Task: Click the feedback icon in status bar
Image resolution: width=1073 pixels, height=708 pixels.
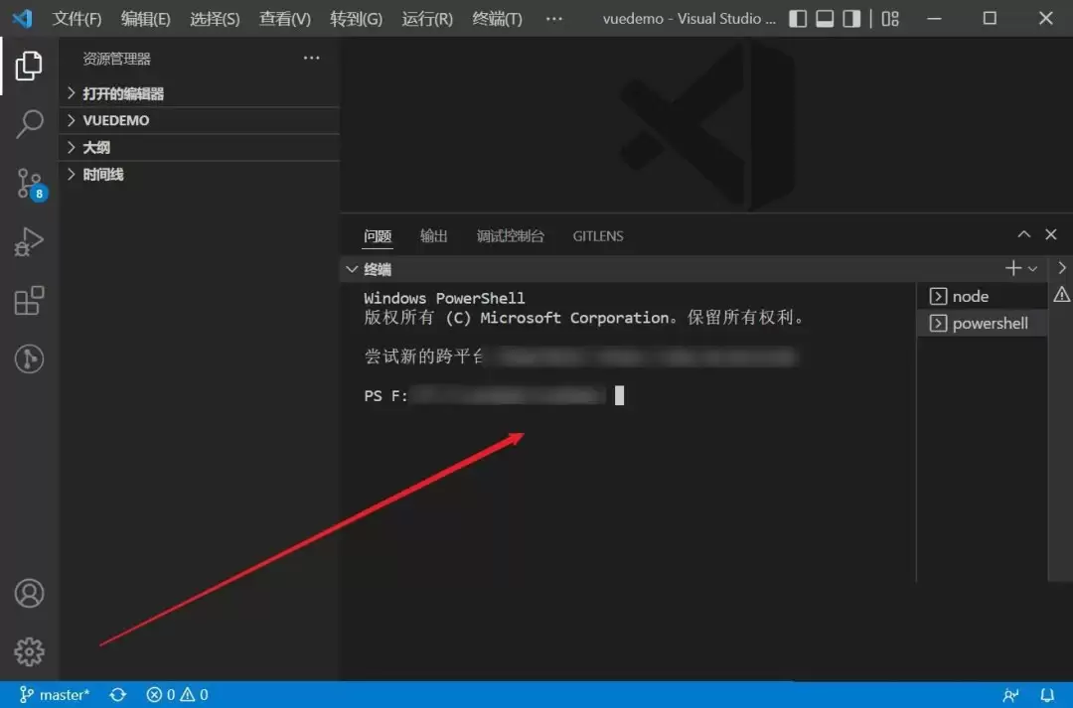Action: (x=1010, y=695)
